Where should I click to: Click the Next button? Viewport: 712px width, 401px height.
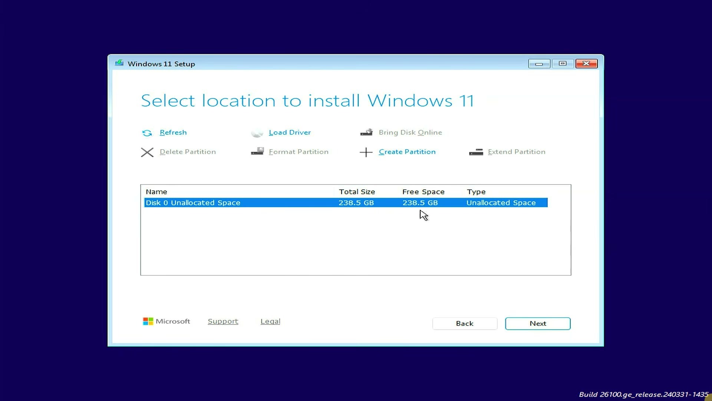[x=538, y=323]
